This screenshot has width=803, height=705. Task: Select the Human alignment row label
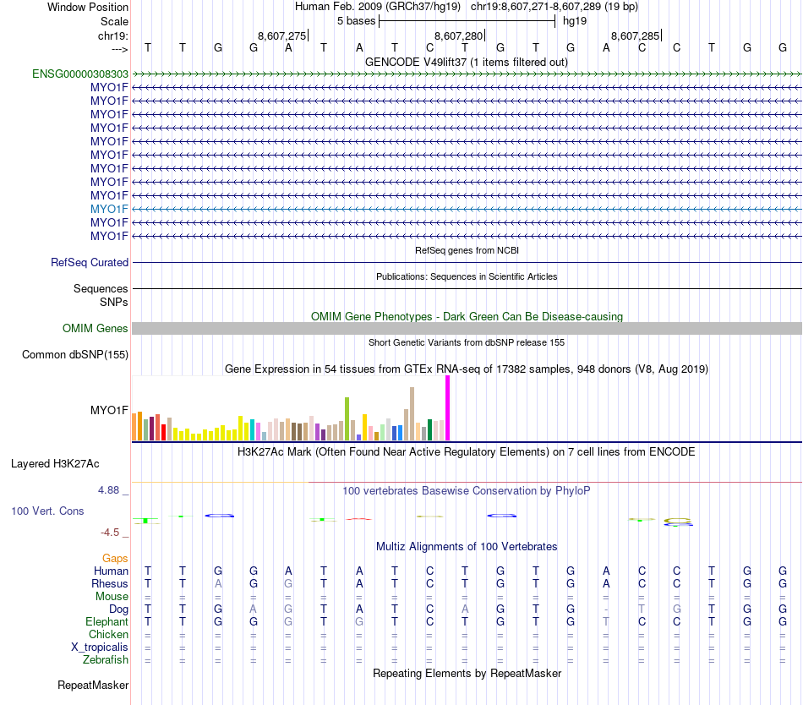[111, 571]
